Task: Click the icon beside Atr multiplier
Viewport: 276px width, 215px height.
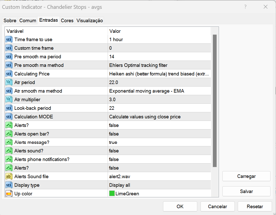Action: coord(9,100)
